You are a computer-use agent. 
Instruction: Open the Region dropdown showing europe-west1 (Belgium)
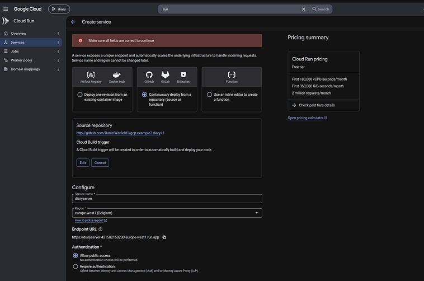click(167, 213)
